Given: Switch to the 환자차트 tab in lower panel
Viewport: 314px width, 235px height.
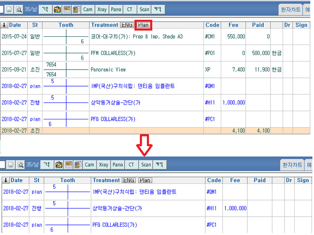Looking at the screenshot, I should click(292, 165).
